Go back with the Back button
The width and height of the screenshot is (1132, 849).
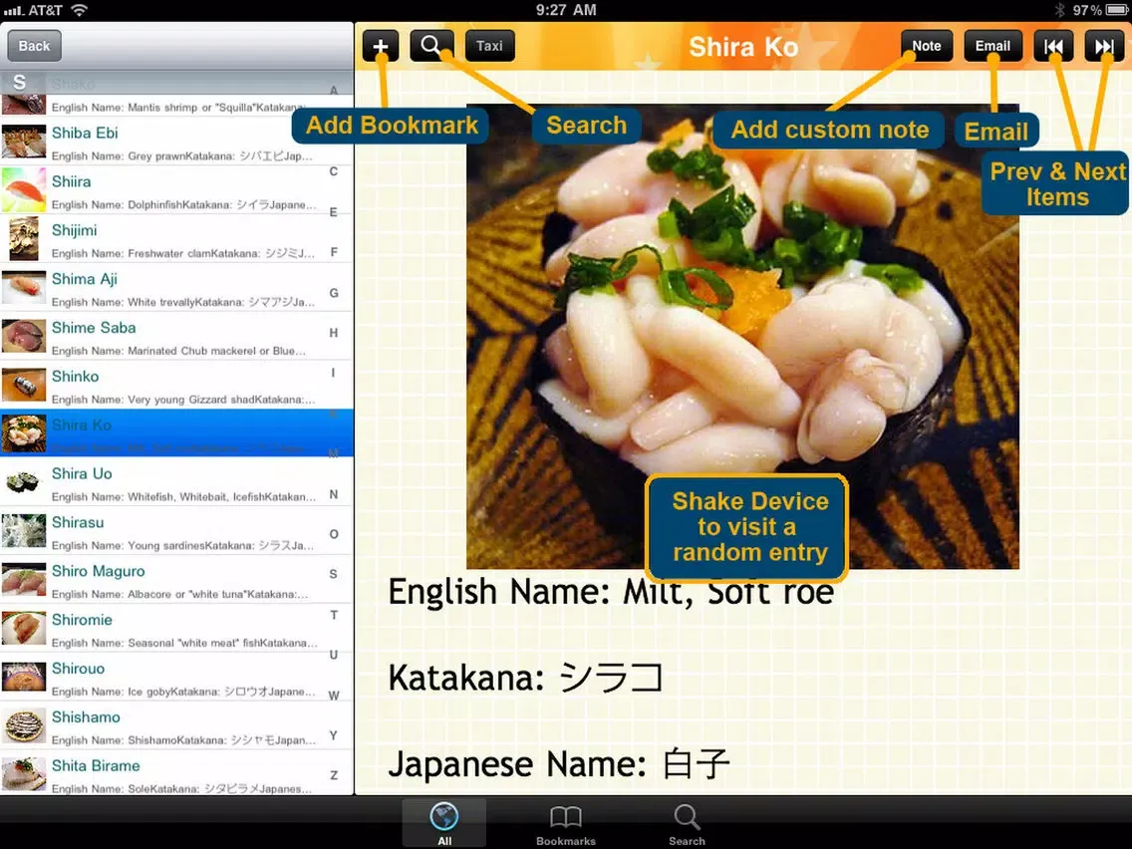pyautogui.click(x=34, y=46)
